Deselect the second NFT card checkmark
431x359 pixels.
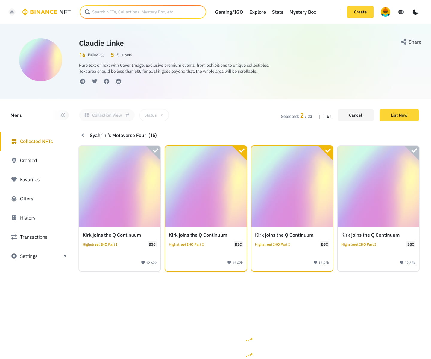pos(242,150)
